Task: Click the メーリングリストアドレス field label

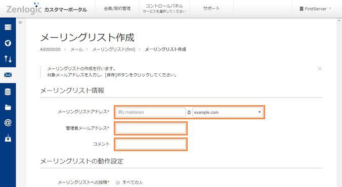Action: pyautogui.click(x=83, y=112)
